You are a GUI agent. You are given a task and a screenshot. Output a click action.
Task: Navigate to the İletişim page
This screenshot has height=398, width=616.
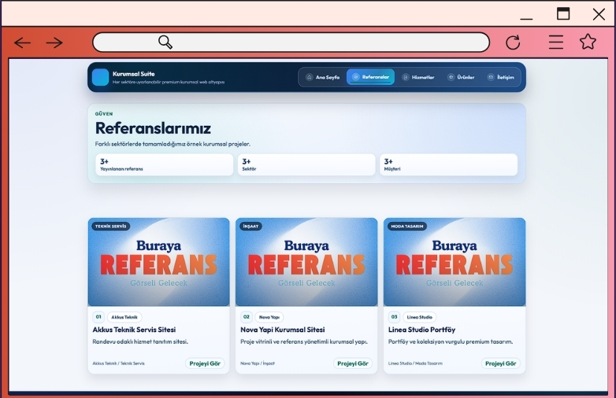pos(500,77)
